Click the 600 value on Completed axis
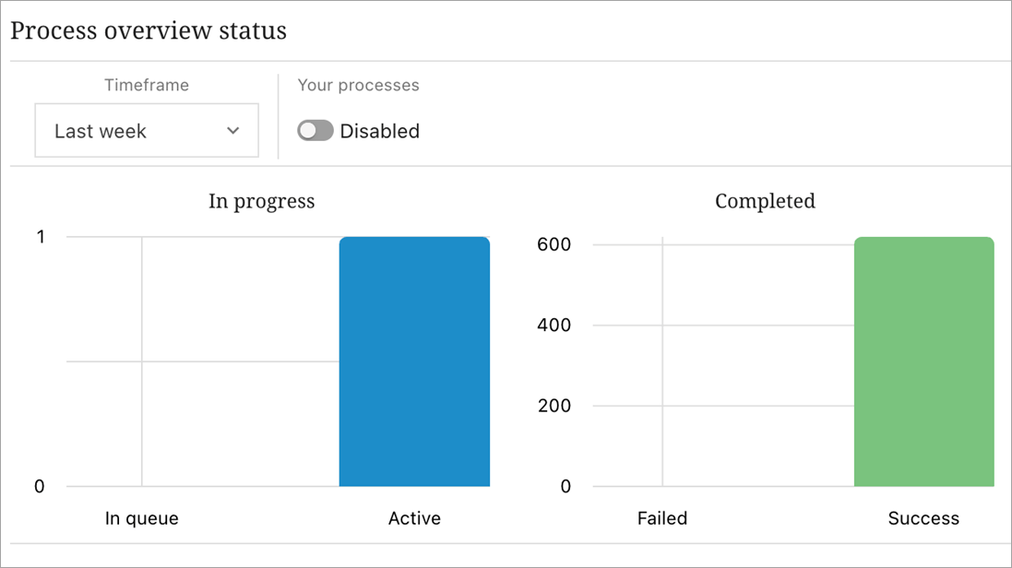1012x568 pixels. pos(554,244)
